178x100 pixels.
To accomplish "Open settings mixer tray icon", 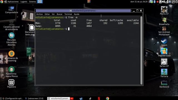I will click(173, 2).
